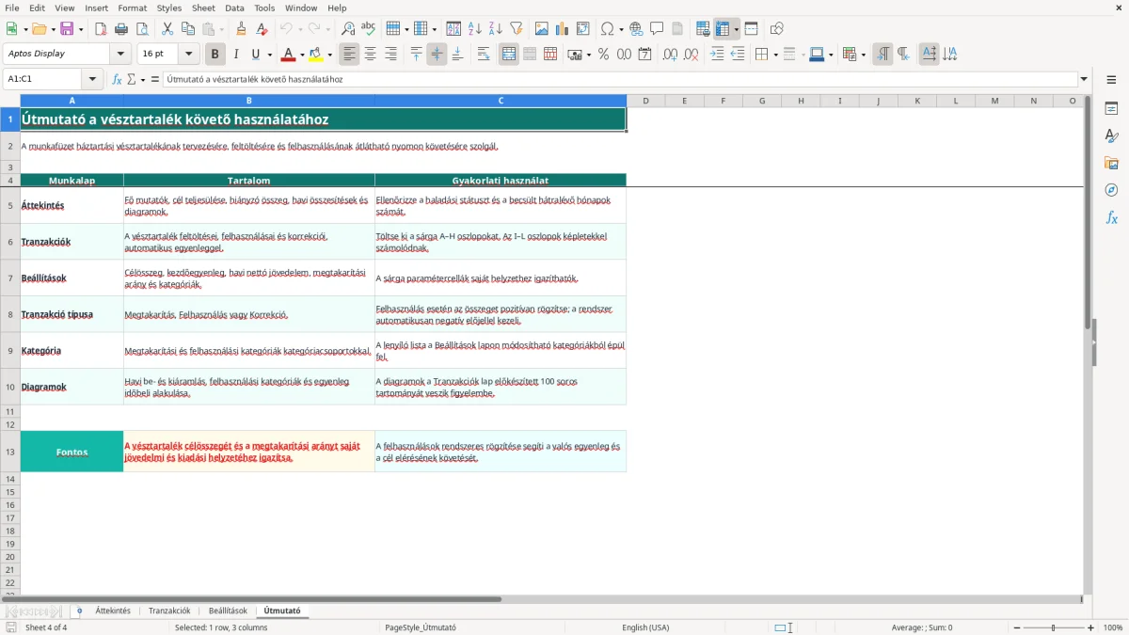Click the Function Wizard fx icon

tap(118, 79)
